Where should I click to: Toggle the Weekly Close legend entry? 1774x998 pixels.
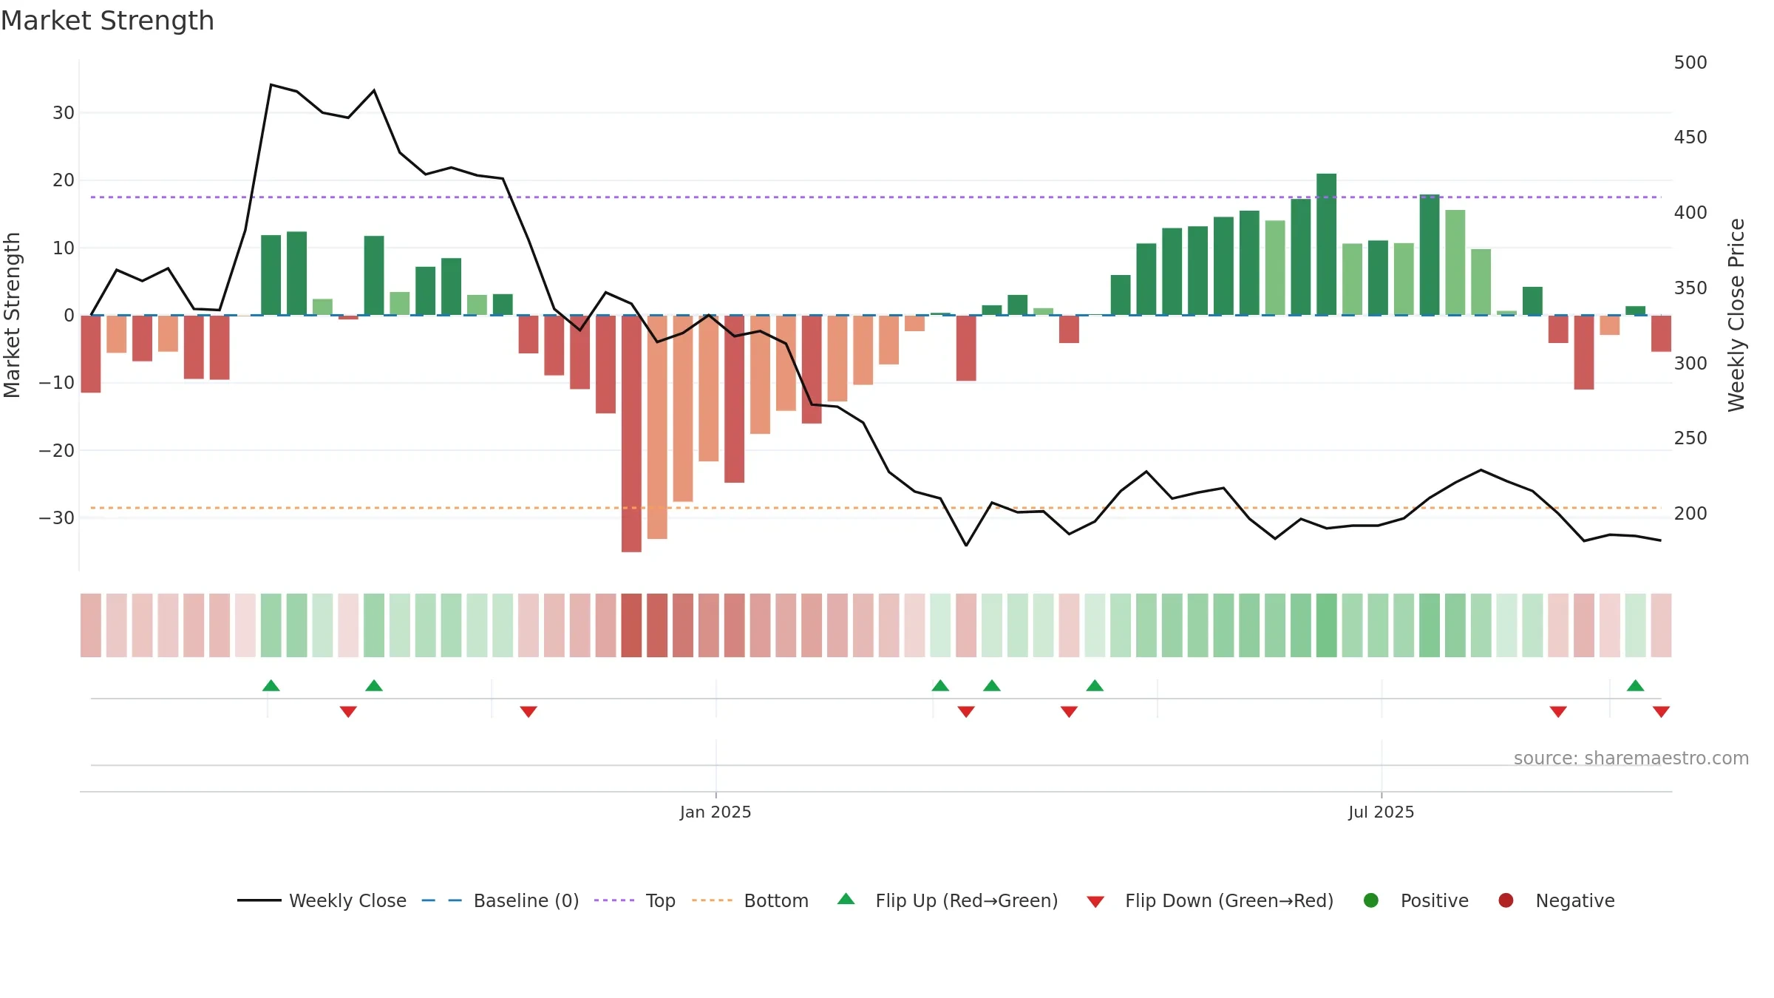[322, 900]
